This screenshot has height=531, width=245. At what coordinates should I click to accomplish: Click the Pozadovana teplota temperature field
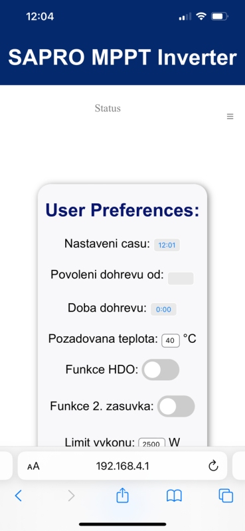[171, 340]
